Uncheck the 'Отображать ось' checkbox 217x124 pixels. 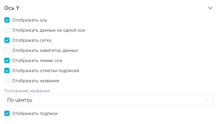point(7,20)
